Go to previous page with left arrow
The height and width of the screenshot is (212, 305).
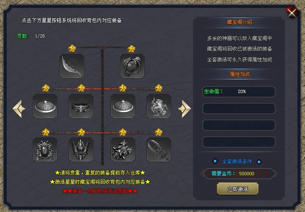[x=19, y=109]
